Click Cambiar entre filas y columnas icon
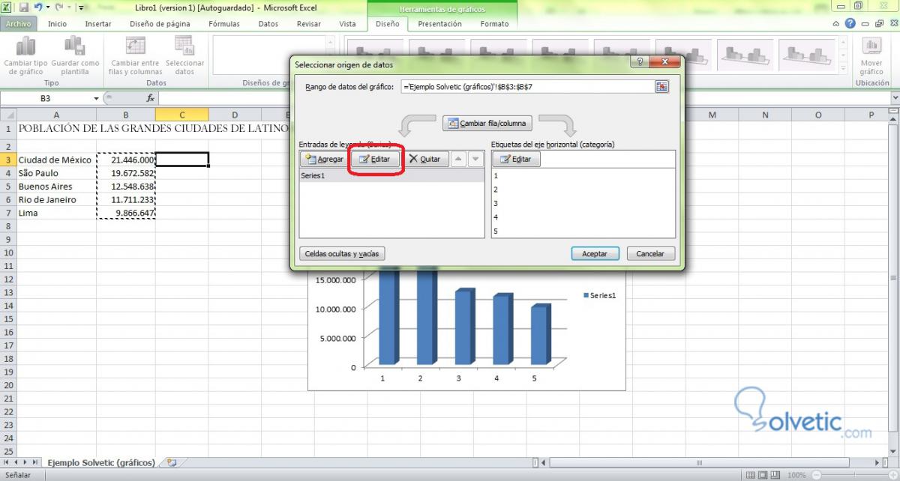The image size is (900, 481). 136,46
